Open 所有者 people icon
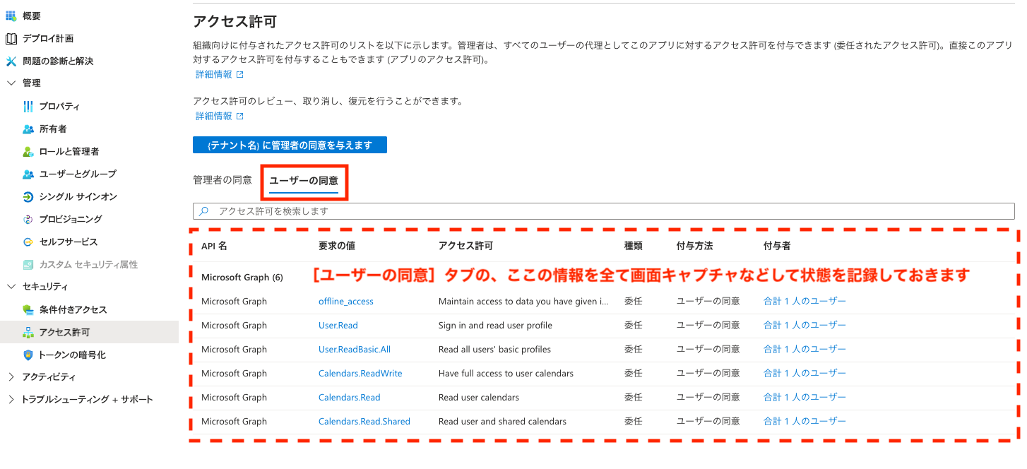The image size is (1027, 469). [x=28, y=129]
